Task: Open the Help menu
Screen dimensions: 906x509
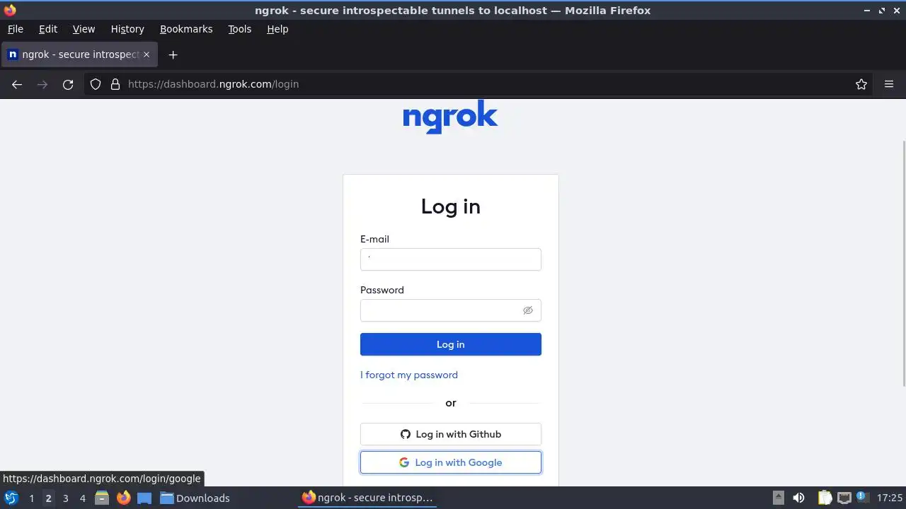Action: tap(277, 29)
